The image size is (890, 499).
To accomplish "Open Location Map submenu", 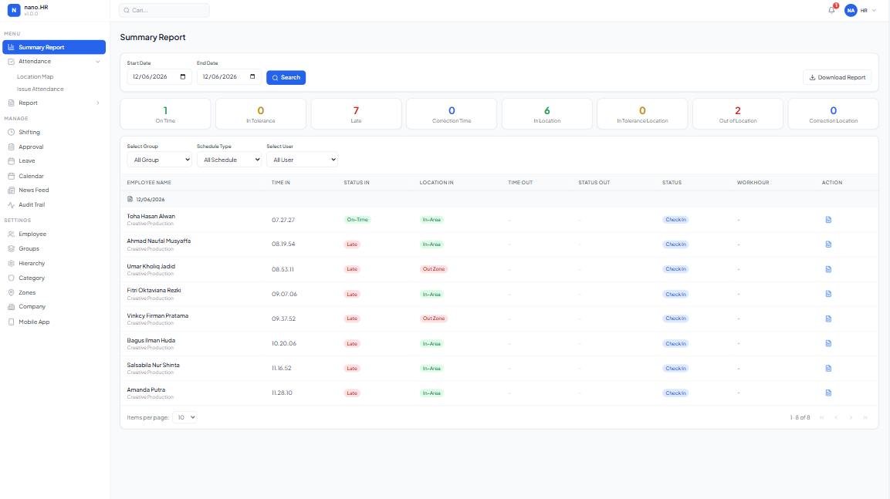I will point(36,76).
